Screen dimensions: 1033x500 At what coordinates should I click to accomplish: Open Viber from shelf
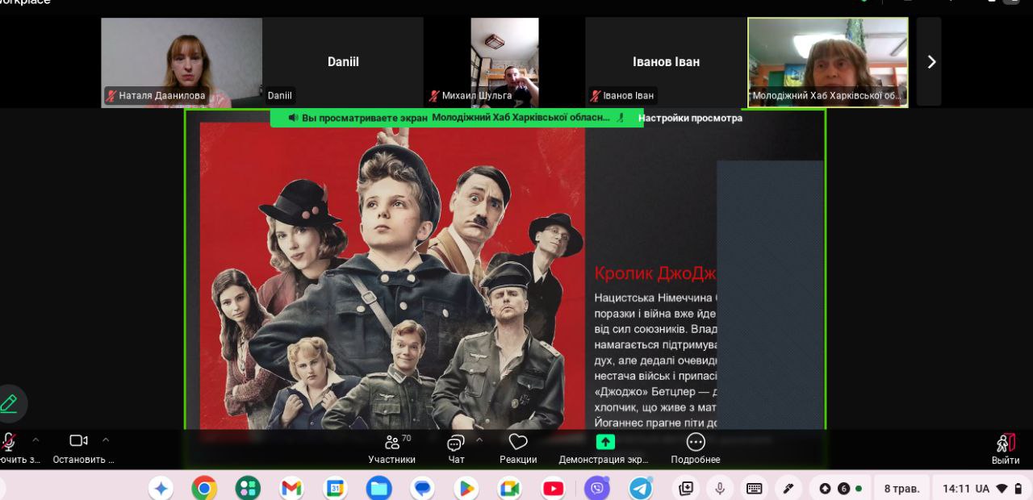(597, 488)
